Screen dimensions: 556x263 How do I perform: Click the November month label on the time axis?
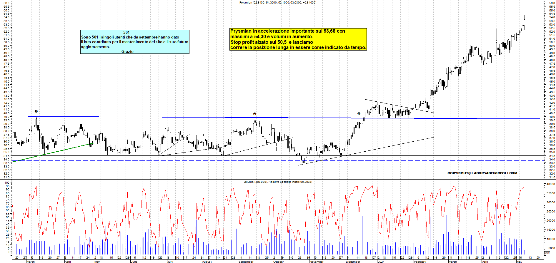tap(317, 262)
